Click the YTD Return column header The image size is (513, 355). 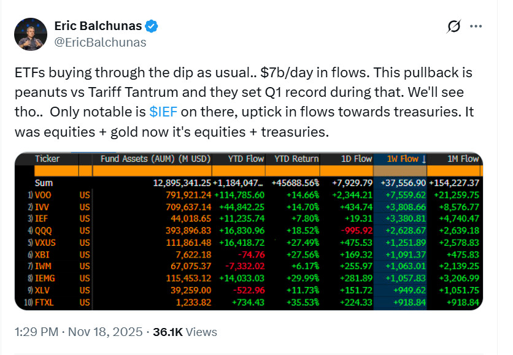[295, 159]
